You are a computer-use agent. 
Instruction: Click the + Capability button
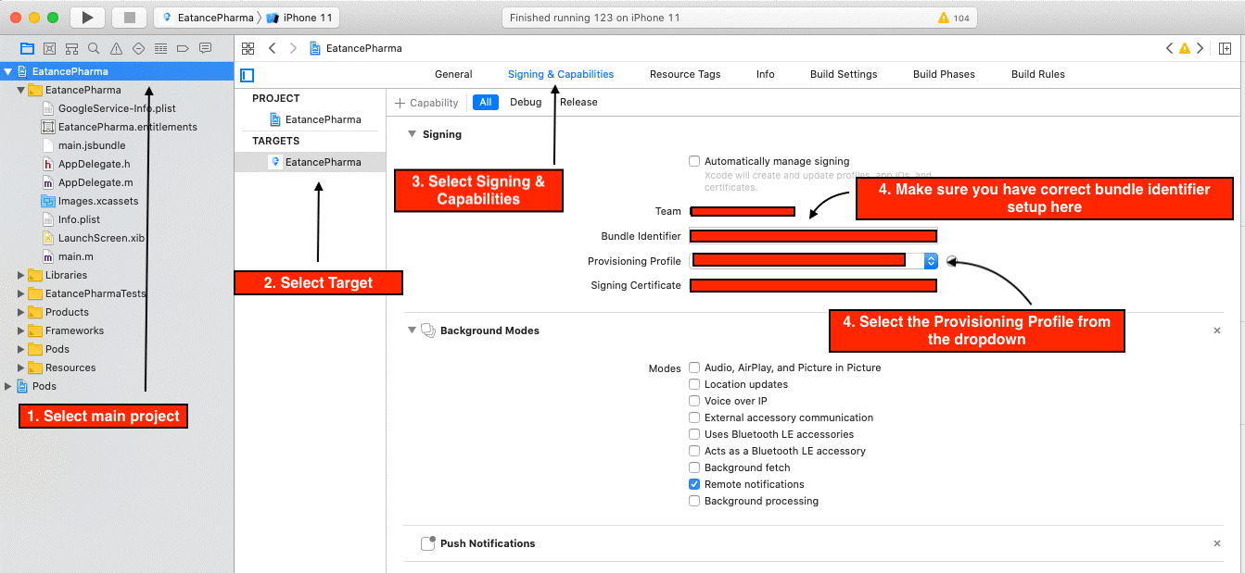coord(426,103)
